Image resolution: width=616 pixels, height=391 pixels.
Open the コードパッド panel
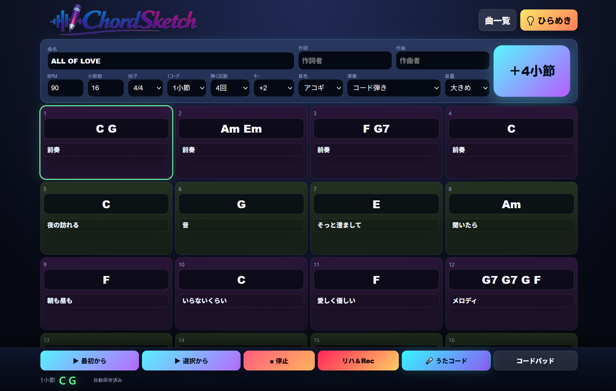click(x=535, y=360)
